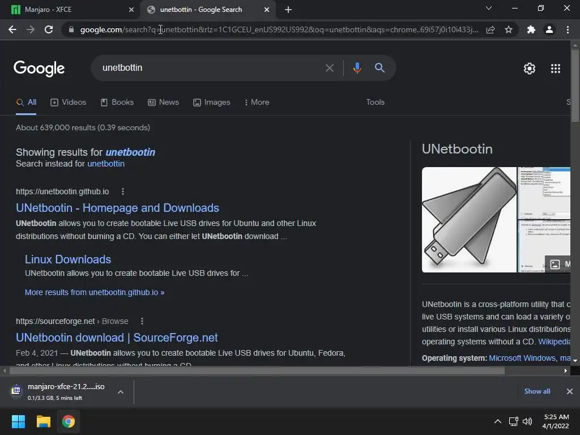Click the scroll down arrow
The image size is (580, 435).
click(x=575, y=360)
